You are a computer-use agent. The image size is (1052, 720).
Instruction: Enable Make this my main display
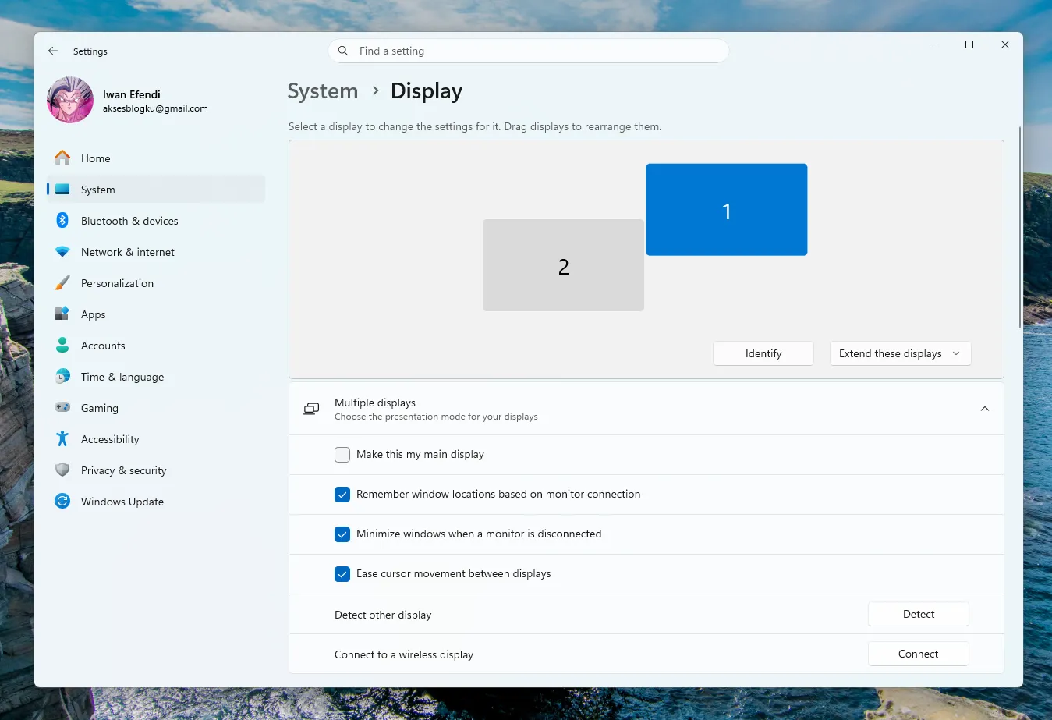click(x=342, y=454)
